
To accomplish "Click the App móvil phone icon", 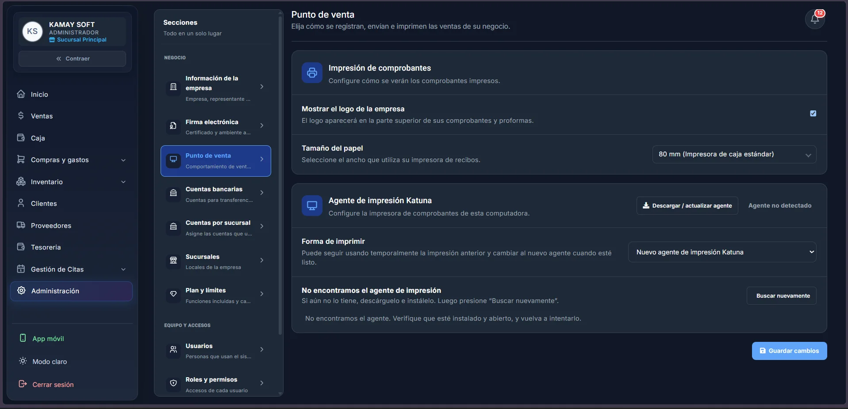I will pyautogui.click(x=23, y=338).
